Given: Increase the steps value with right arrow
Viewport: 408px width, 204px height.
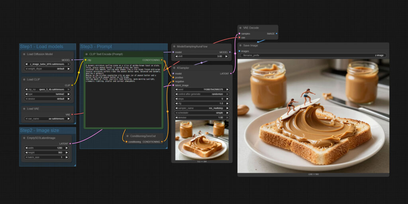Looking at the screenshot, I should point(228,98).
